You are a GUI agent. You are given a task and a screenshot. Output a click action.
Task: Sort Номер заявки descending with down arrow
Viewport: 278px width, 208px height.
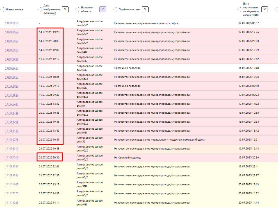point(3,11)
